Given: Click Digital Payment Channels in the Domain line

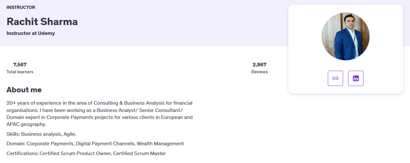Looking at the screenshot, I should pyautogui.click(x=105, y=143).
